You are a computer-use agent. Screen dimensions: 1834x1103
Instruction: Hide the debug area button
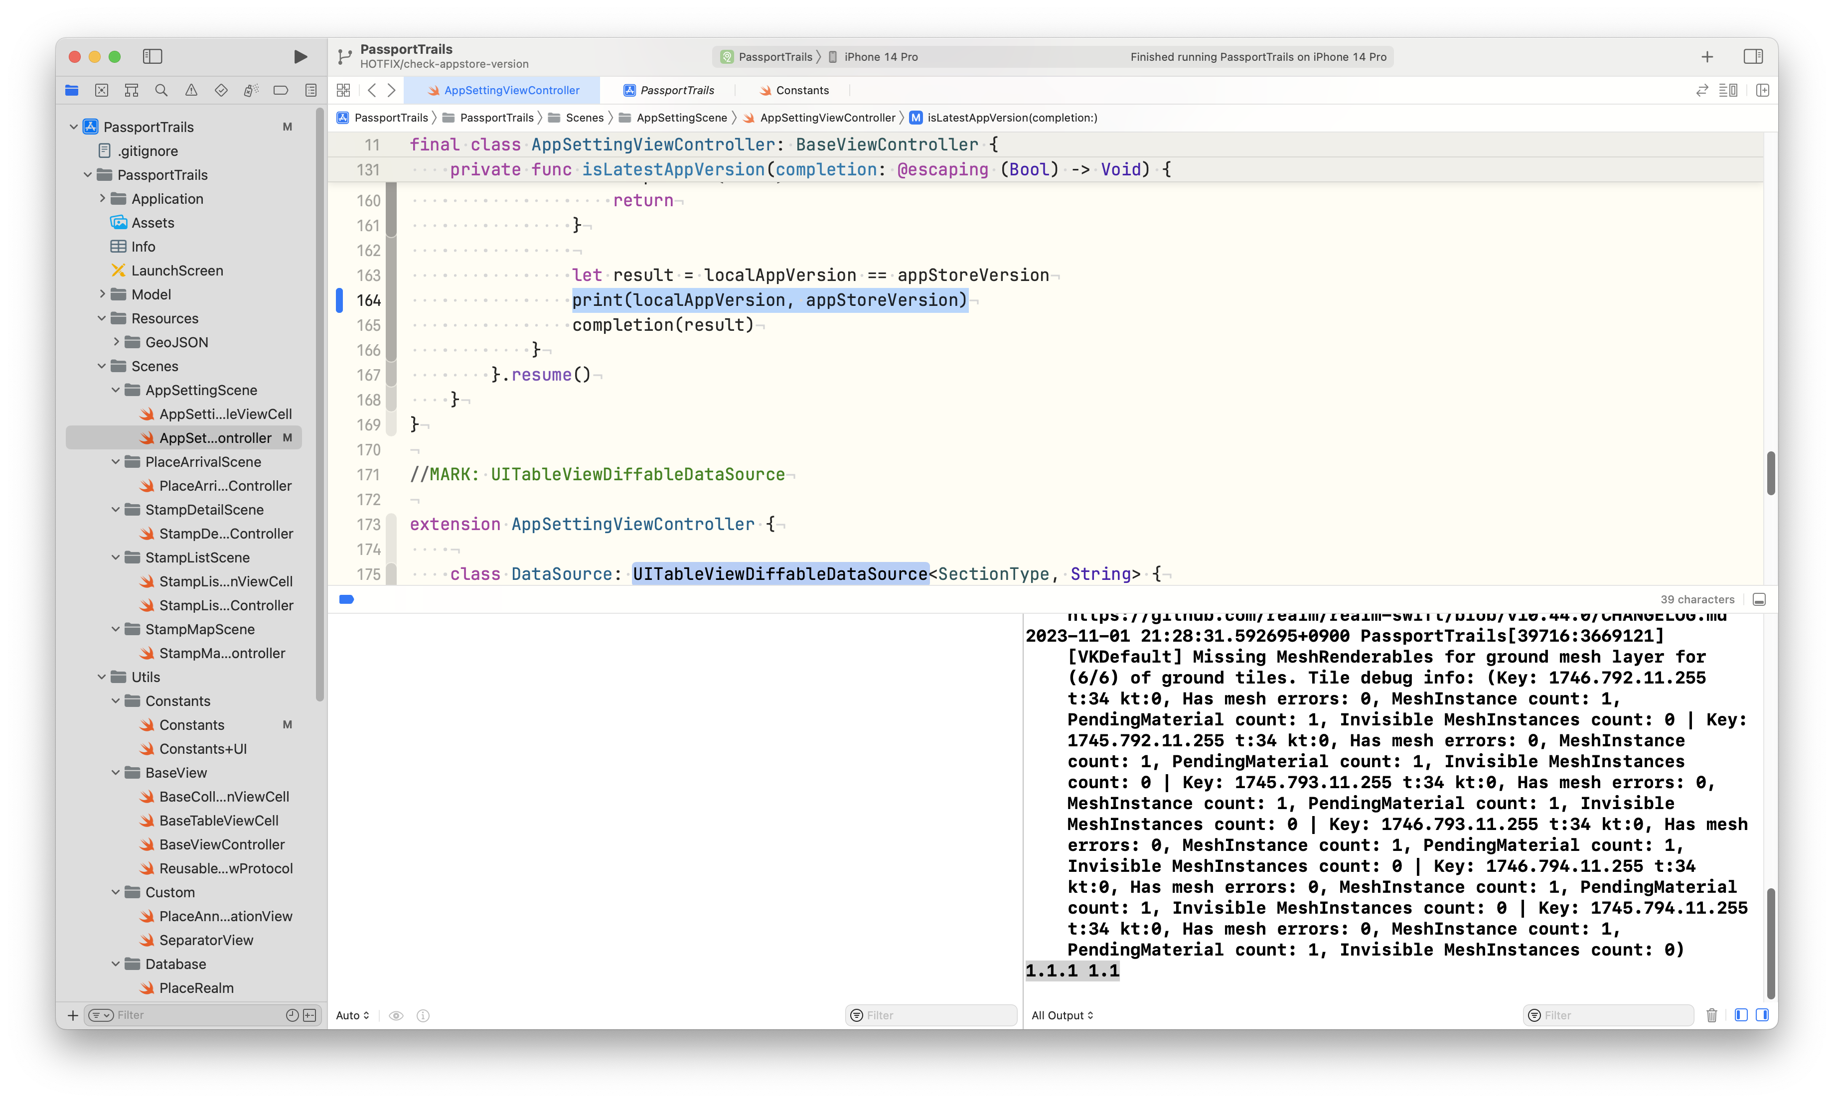pos(1759,599)
